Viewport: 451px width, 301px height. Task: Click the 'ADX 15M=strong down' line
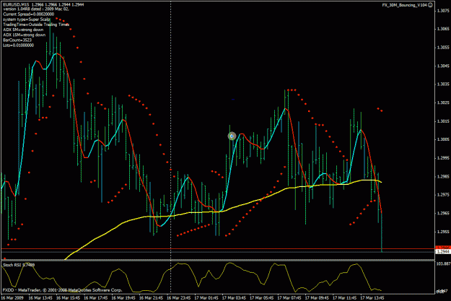click(24, 35)
